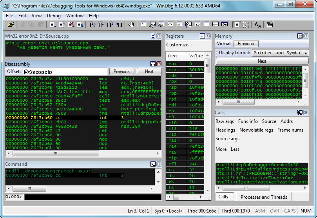This screenshot has height=218, width=317.
Task: Focus the Disassembly Offset input field
Action: [65, 71]
